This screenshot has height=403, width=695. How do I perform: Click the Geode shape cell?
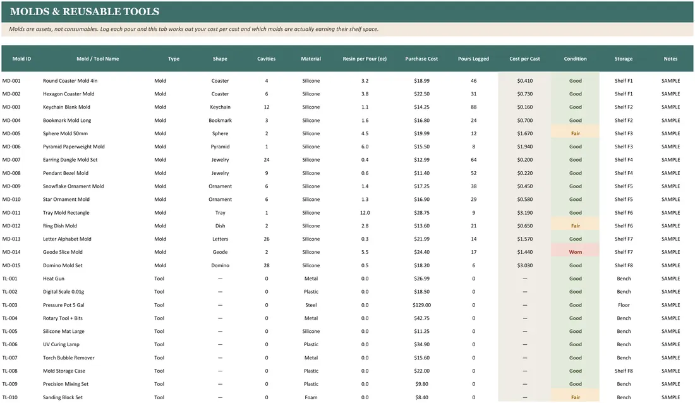[x=221, y=252]
